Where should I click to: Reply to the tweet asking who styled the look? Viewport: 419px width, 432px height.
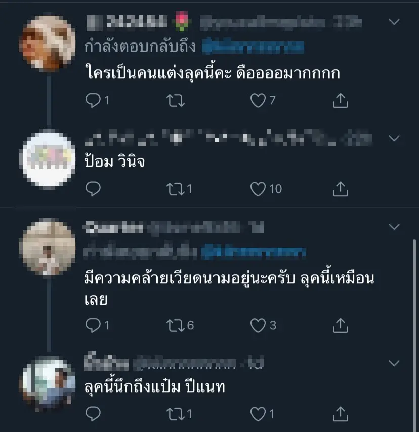[93, 101]
